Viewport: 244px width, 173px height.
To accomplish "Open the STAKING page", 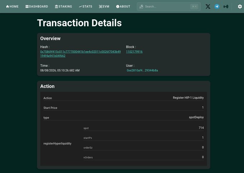I will tap(64, 6).
